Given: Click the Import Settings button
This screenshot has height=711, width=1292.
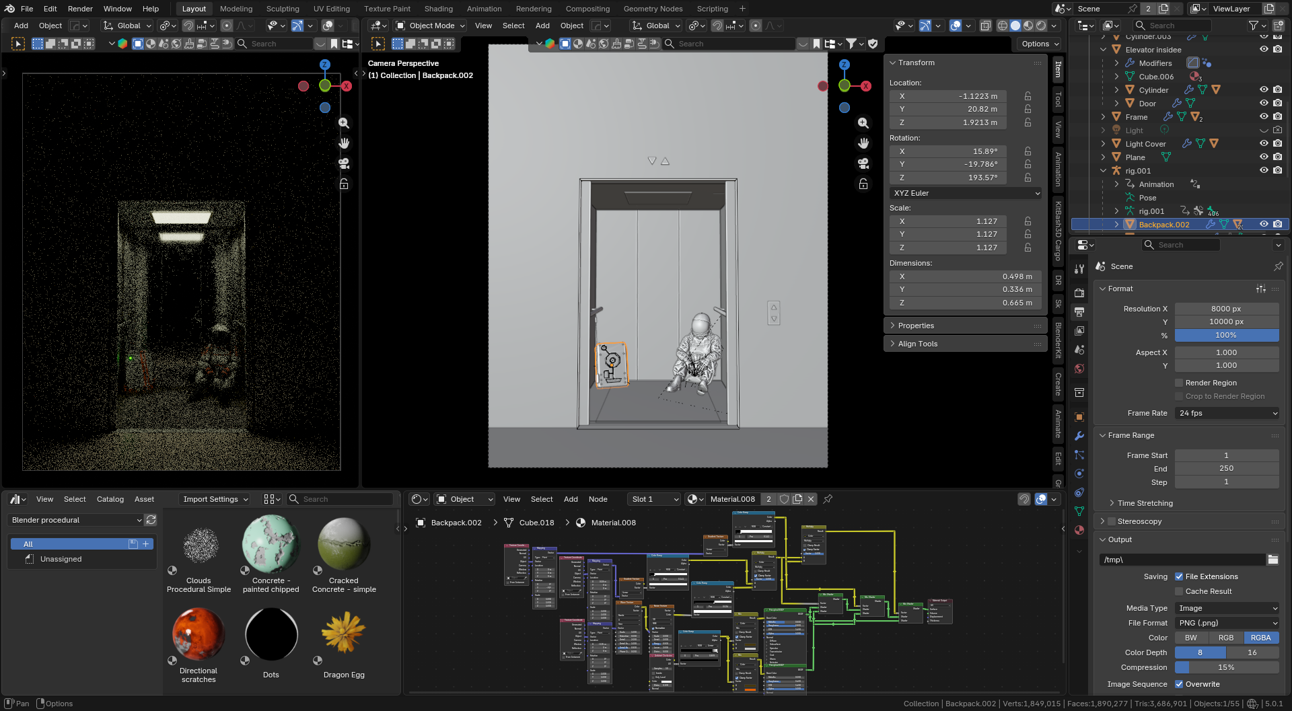Looking at the screenshot, I should tap(215, 499).
